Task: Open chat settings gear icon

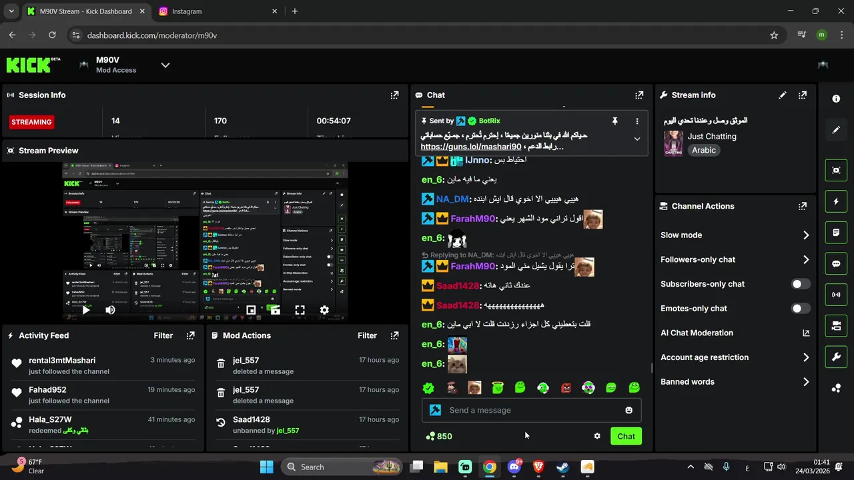Action: tap(597, 436)
